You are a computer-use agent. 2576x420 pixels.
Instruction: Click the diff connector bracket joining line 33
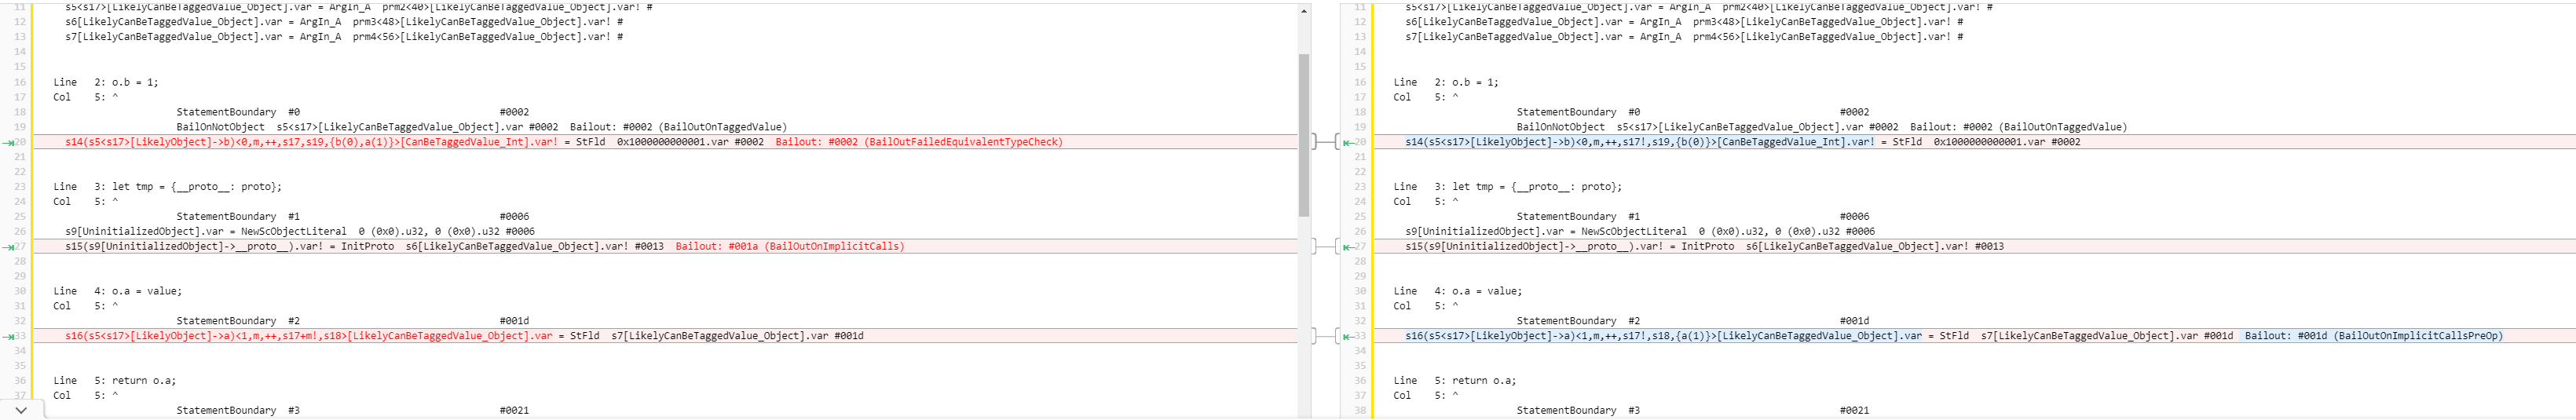tap(1325, 336)
